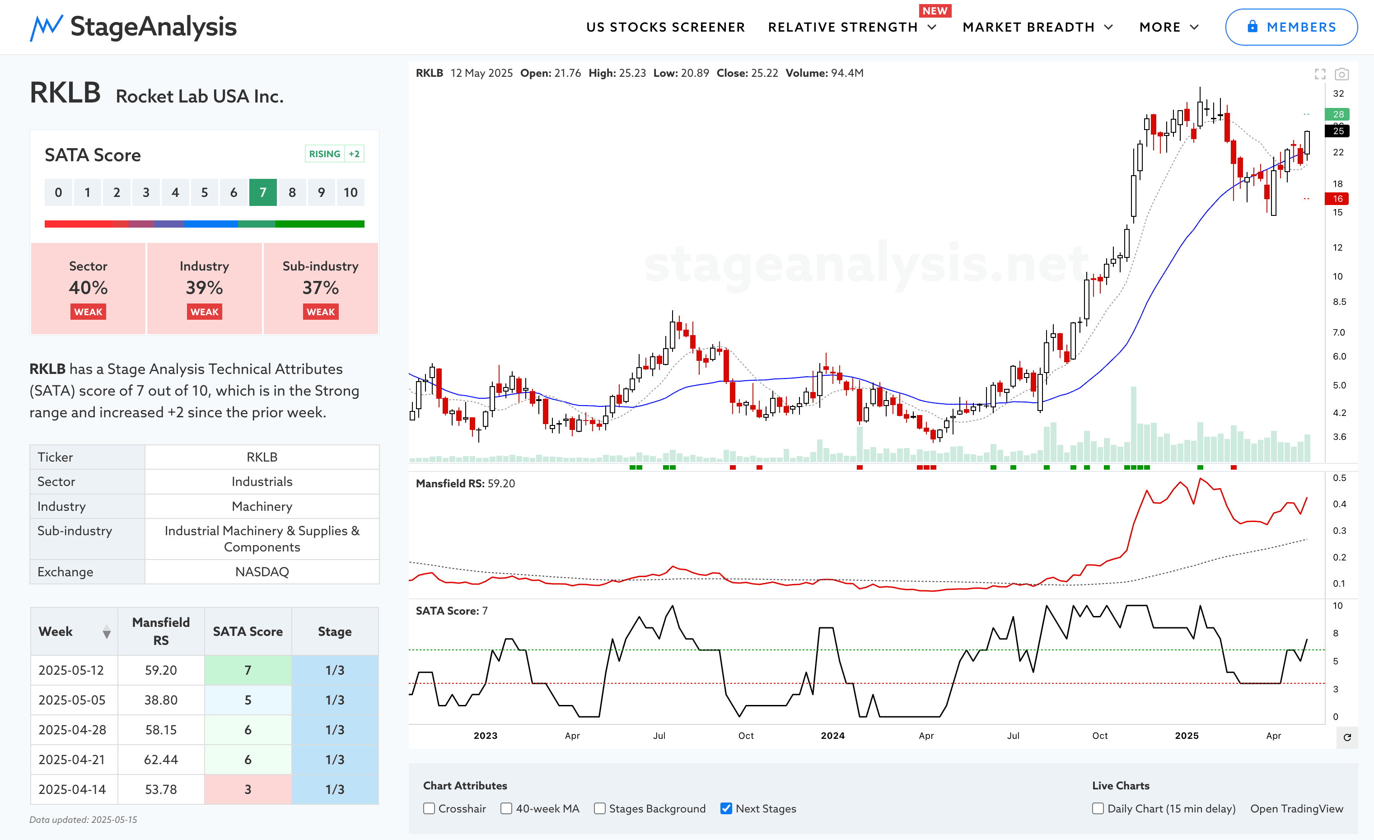Image resolution: width=1374 pixels, height=840 pixels.
Task: Select the 2025-04-14 week cell
Action: point(74,790)
